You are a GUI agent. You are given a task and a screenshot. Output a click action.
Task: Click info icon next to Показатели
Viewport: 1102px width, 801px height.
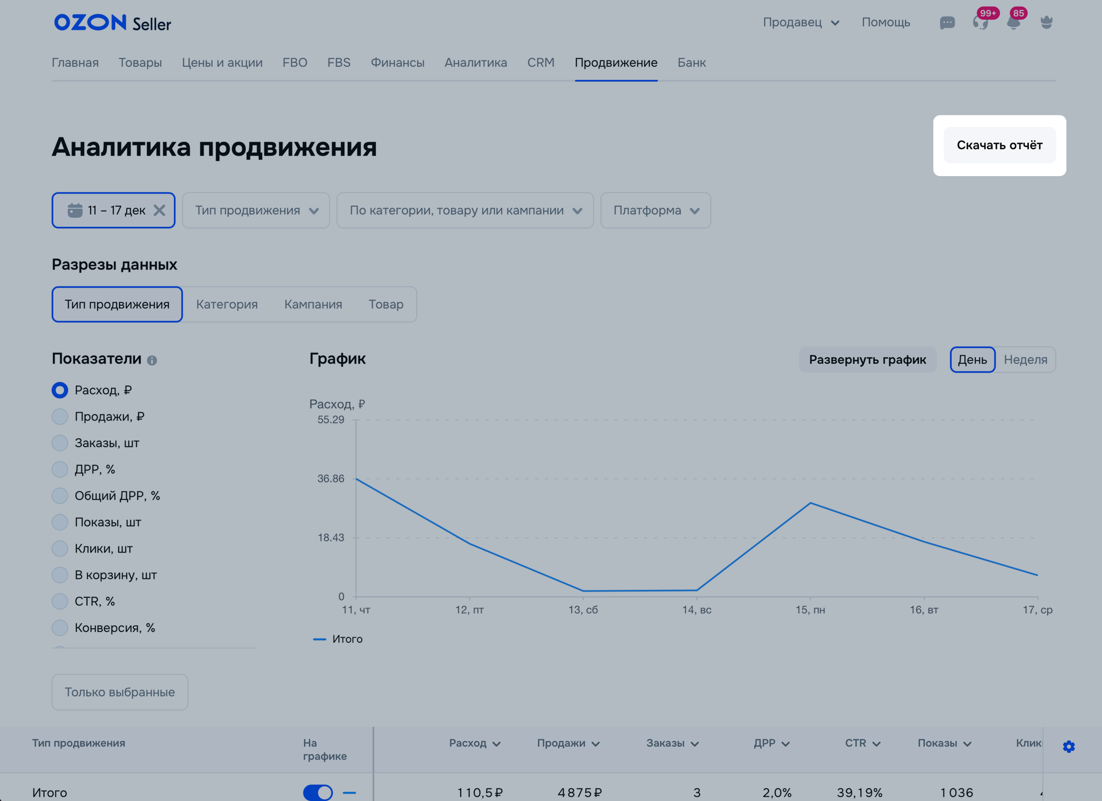pos(152,360)
